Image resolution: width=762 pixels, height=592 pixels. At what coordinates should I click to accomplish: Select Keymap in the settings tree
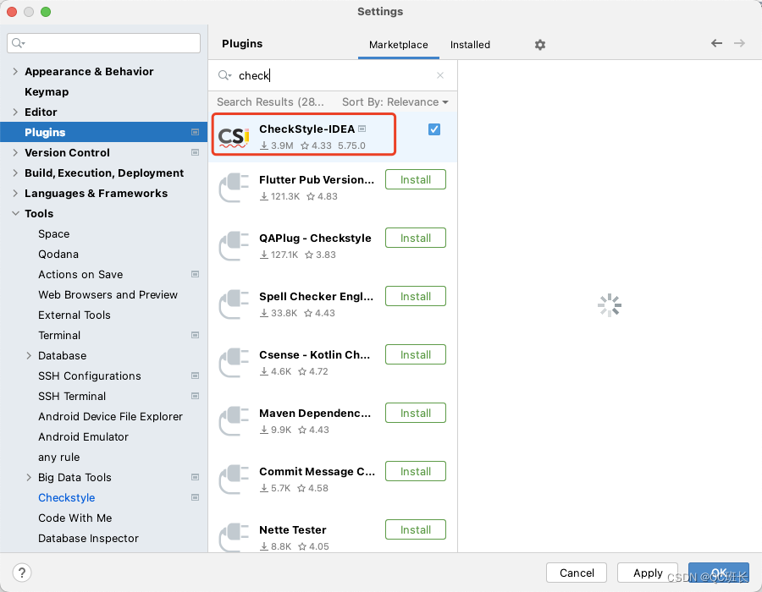pos(47,91)
